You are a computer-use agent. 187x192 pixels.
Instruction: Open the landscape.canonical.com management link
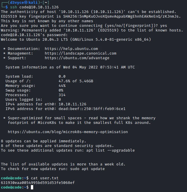coord(81,53)
